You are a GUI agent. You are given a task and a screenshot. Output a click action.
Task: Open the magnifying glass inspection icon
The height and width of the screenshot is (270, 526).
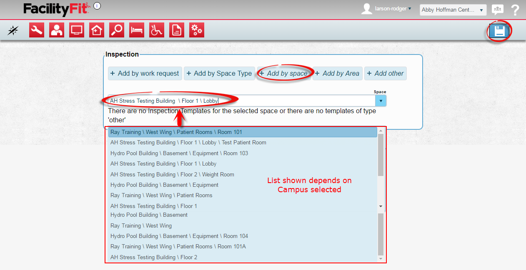click(x=117, y=30)
